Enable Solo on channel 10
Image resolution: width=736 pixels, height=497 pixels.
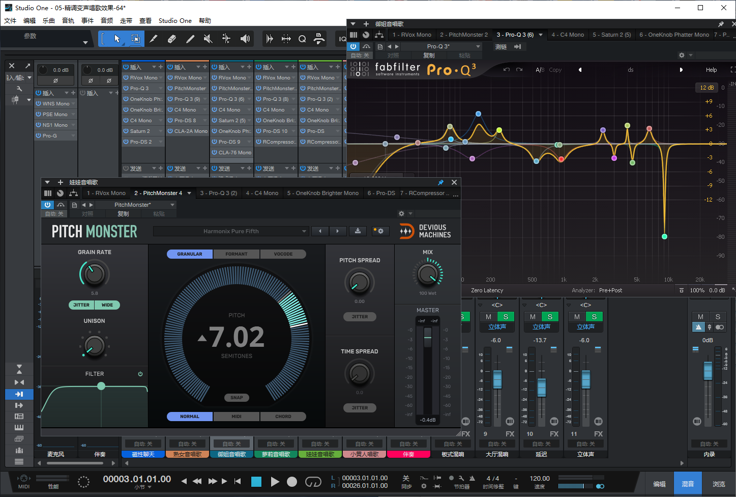(550, 316)
